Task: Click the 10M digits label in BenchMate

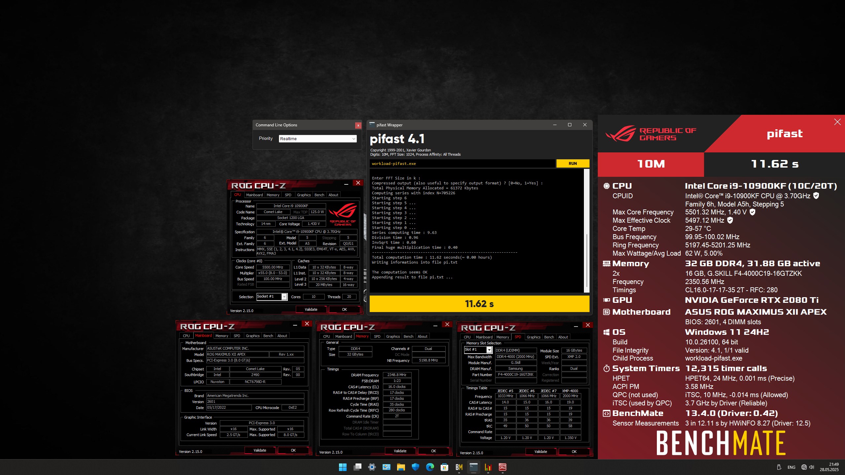Action: pos(651,164)
